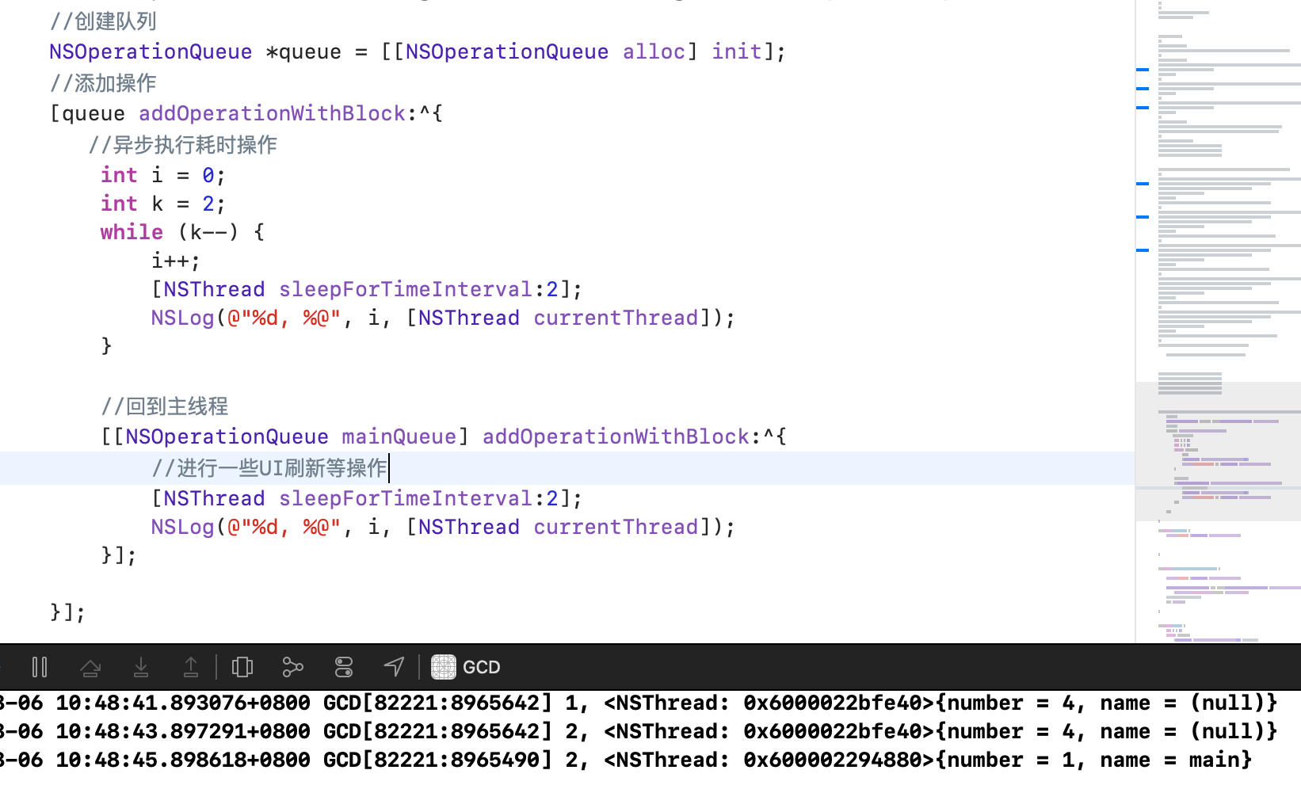Click sleepForTimeInterval inside the while loop
The image size is (1301, 789).
point(405,289)
